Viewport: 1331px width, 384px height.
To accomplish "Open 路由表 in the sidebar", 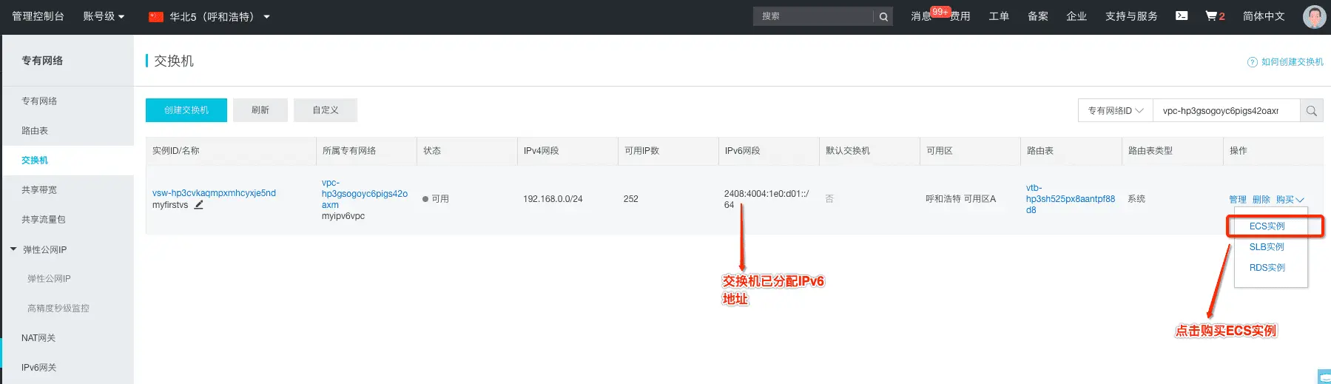I will point(35,131).
